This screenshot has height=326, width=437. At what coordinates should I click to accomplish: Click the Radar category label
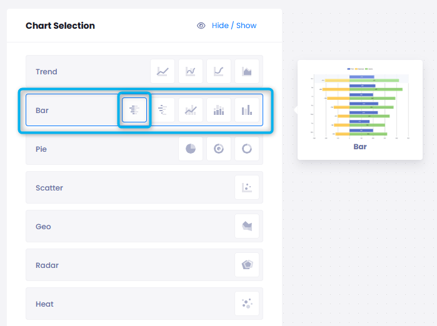(47, 265)
